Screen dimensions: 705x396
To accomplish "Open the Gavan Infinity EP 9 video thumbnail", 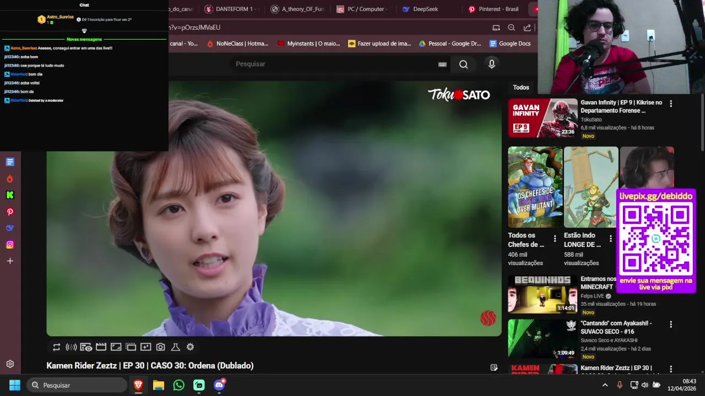I will [543, 118].
